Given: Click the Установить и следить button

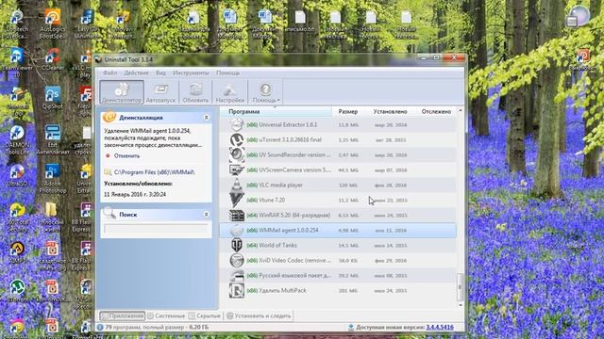Looking at the screenshot, I should pos(259,316).
